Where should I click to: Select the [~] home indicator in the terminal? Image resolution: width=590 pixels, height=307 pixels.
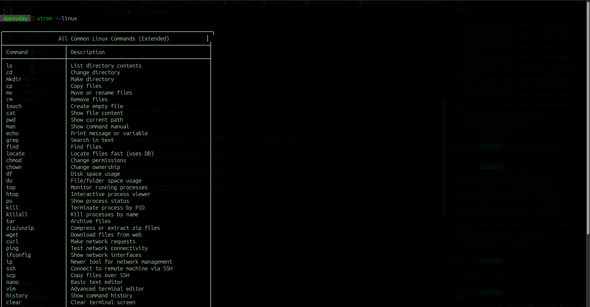[7, 12]
